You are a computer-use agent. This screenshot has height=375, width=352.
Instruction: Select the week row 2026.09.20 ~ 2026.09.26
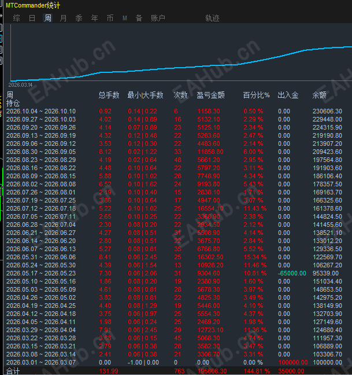[x=174, y=127]
